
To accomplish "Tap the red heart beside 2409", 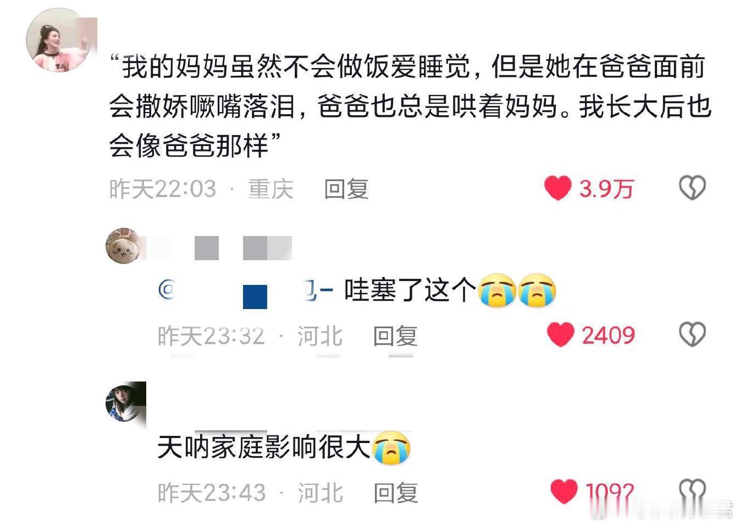I will [561, 335].
